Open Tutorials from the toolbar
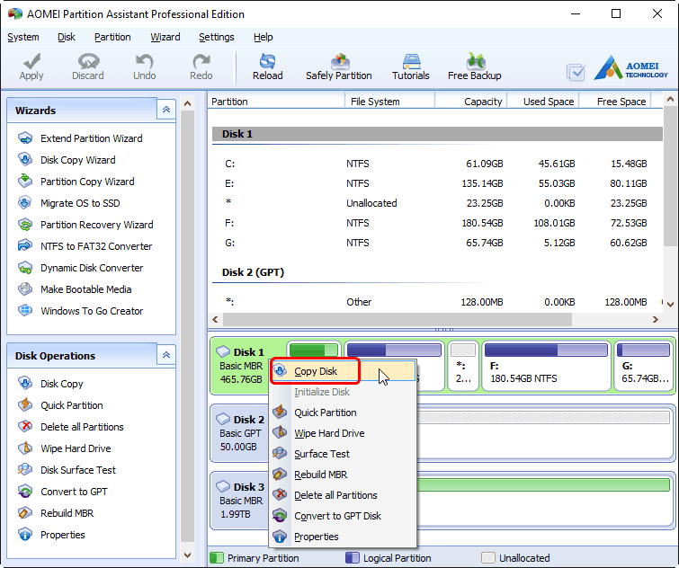679x568 pixels. (410, 67)
